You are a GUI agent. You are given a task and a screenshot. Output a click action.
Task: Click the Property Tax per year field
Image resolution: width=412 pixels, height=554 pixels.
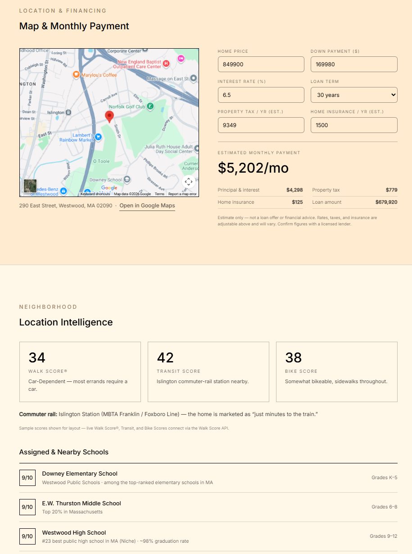click(261, 125)
